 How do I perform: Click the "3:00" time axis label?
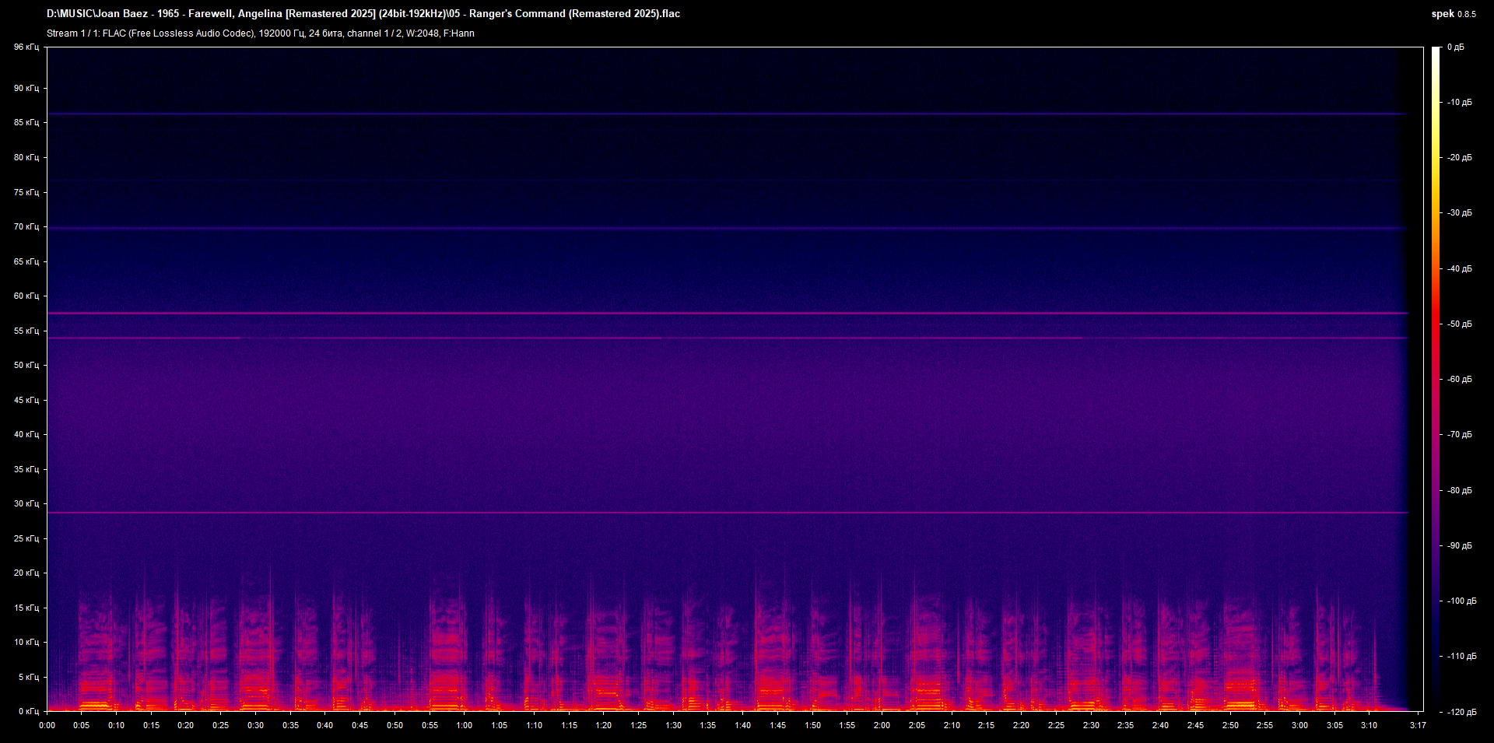(x=1299, y=726)
